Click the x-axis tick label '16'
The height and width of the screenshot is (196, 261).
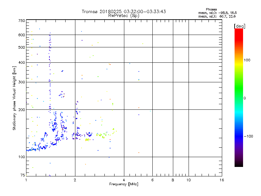point(222,180)
